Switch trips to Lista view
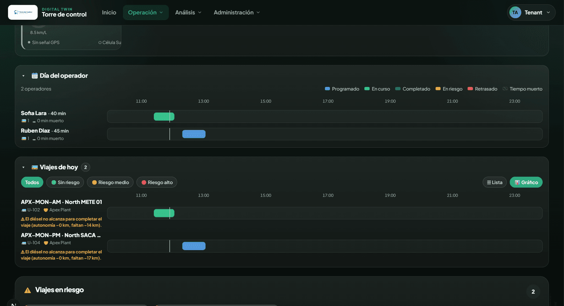This screenshot has height=306, width=564. click(495, 183)
